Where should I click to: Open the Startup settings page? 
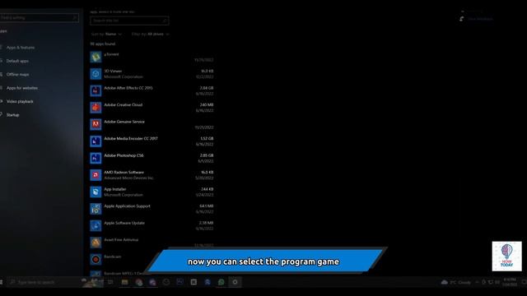click(12, 115)
